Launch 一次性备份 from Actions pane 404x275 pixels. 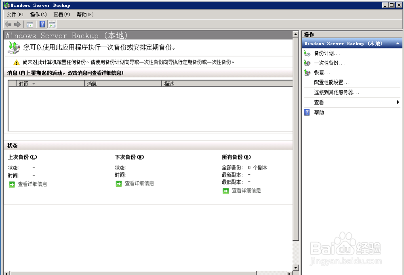pyautogui.click(x=329, y=63)
